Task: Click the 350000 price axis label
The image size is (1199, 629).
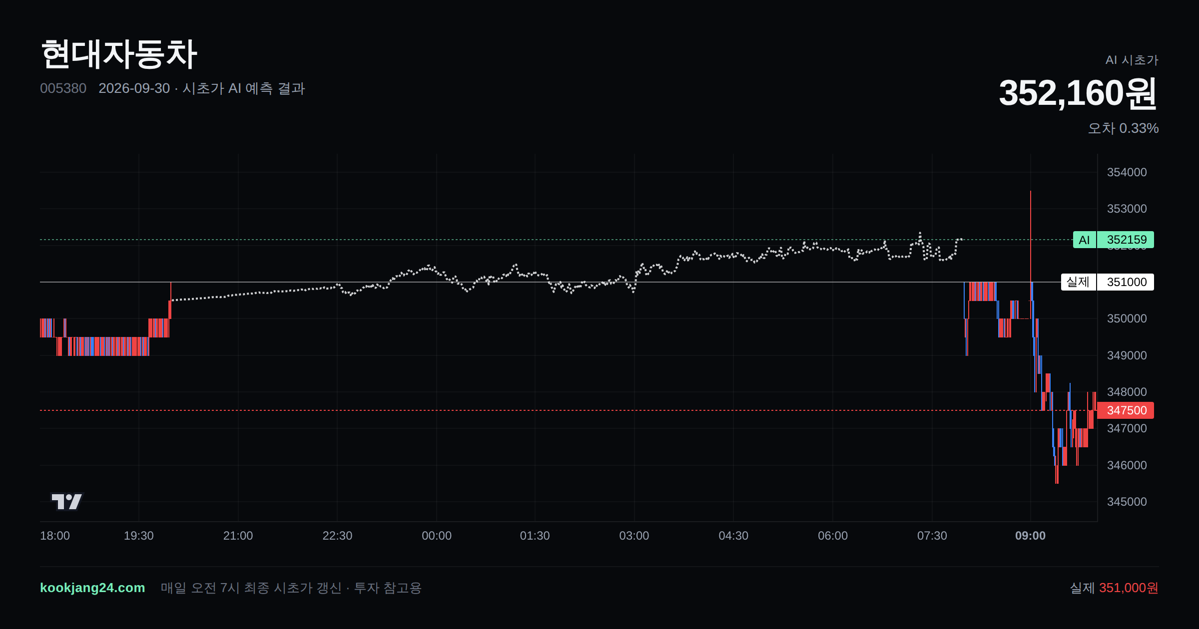Action: pos(1127,318)
